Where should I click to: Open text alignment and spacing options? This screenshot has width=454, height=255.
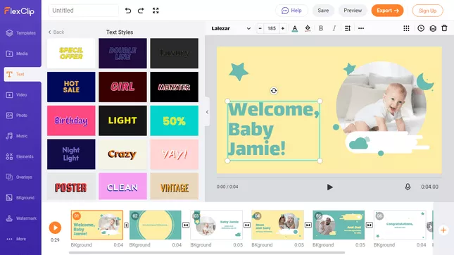[x=348, y=28]
